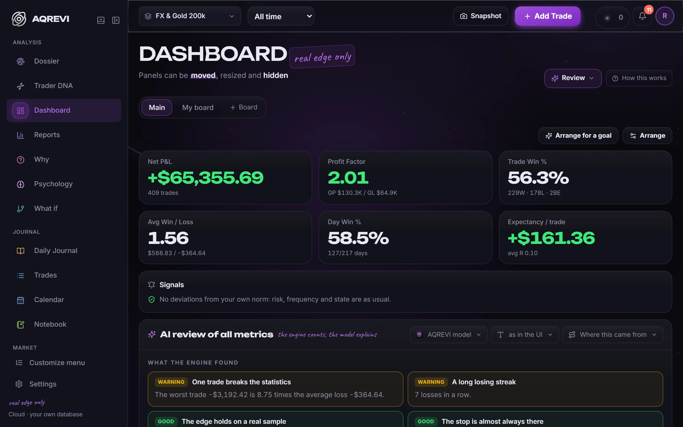Click the Trader DNA icon
The height and width of the screenshot is (427, 683).
pyautogui.click(x=20, y=86)
